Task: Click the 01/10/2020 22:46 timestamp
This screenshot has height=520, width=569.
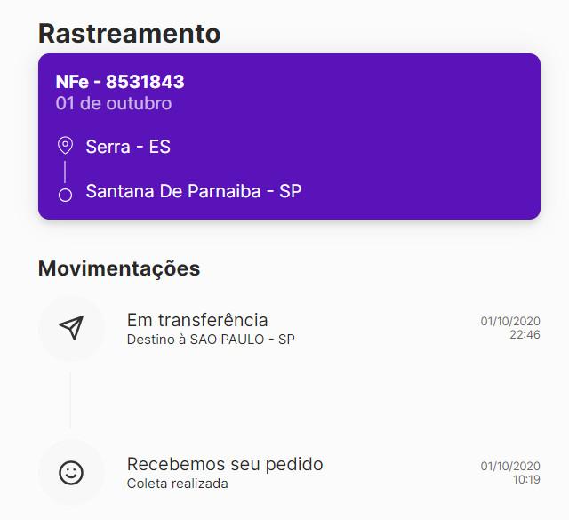Action: [510, 328]
